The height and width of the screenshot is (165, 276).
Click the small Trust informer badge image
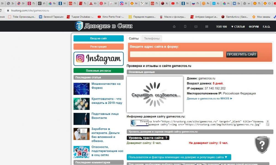[x=140, y=123]
